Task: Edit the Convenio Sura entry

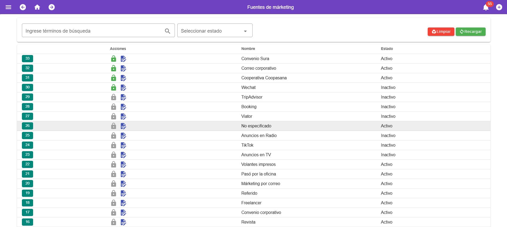Action: tap(123, 59)
